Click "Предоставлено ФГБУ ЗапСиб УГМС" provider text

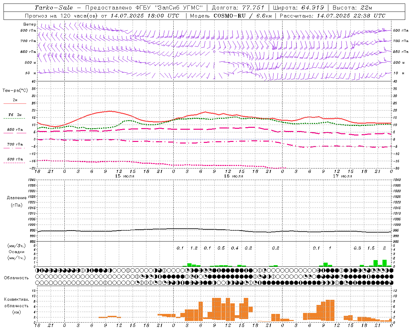144,8
